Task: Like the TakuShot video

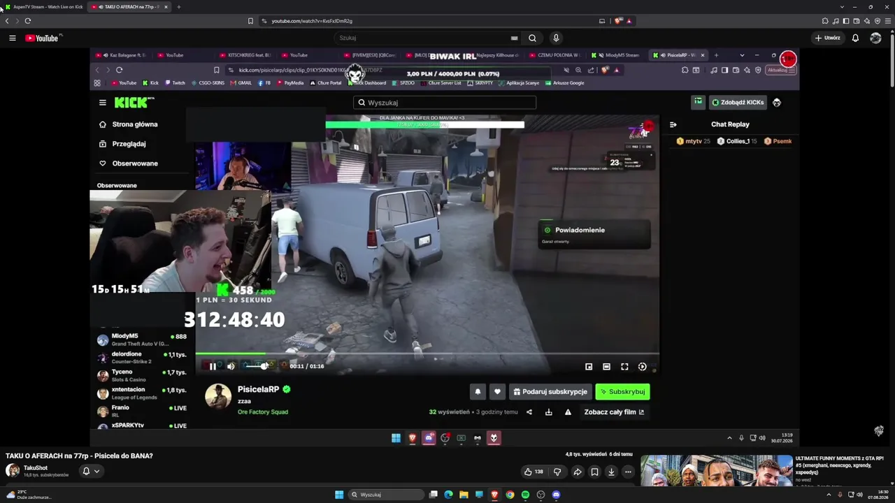Action: (534, 472)
